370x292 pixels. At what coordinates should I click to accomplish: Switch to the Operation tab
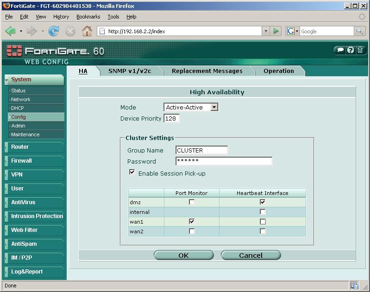click(279, 71)
